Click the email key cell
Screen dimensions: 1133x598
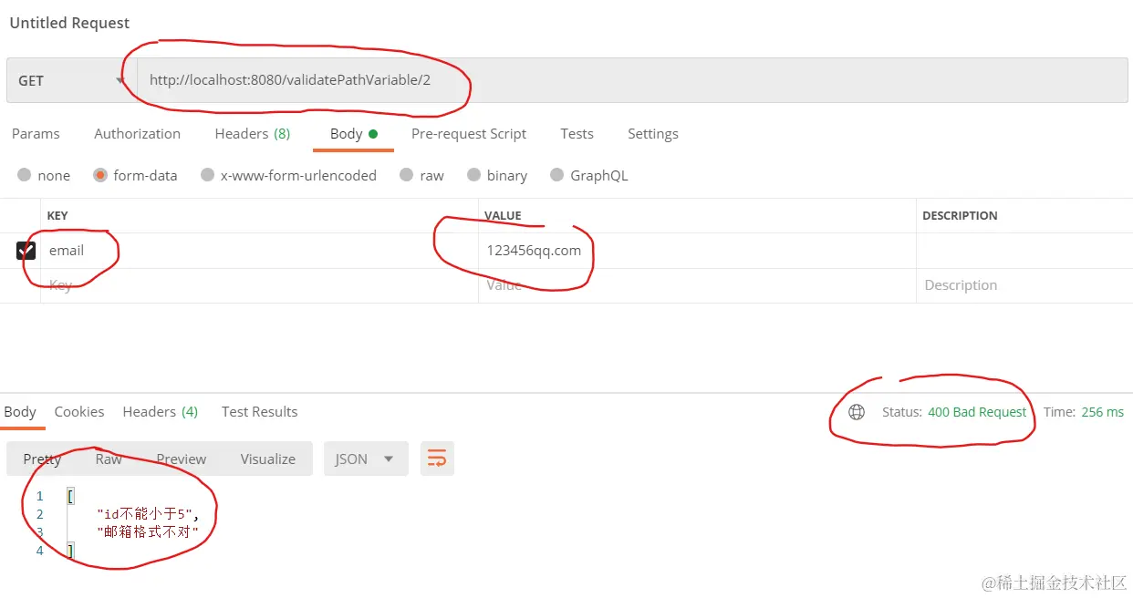coord(259,251)
